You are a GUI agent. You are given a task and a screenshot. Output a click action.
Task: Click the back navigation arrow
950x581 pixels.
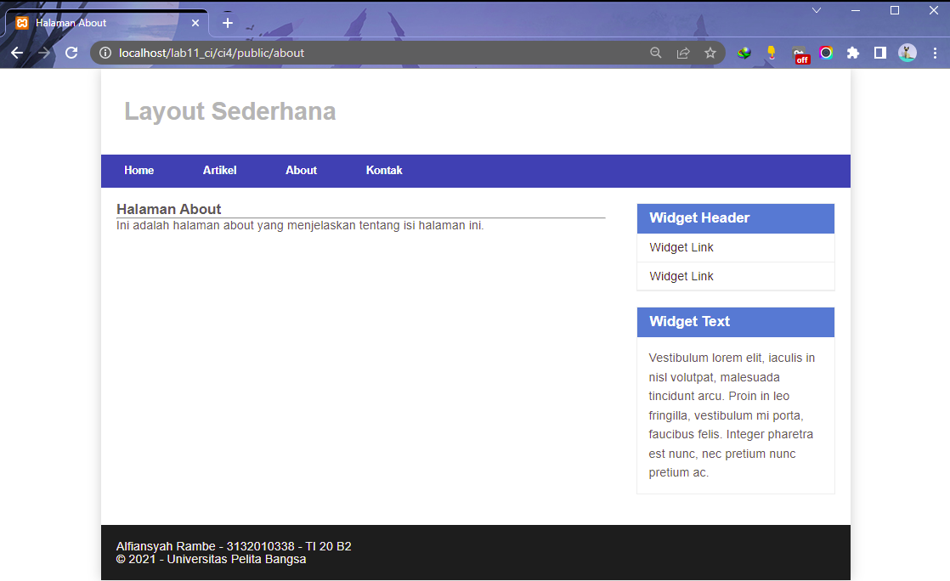[17, 52]
